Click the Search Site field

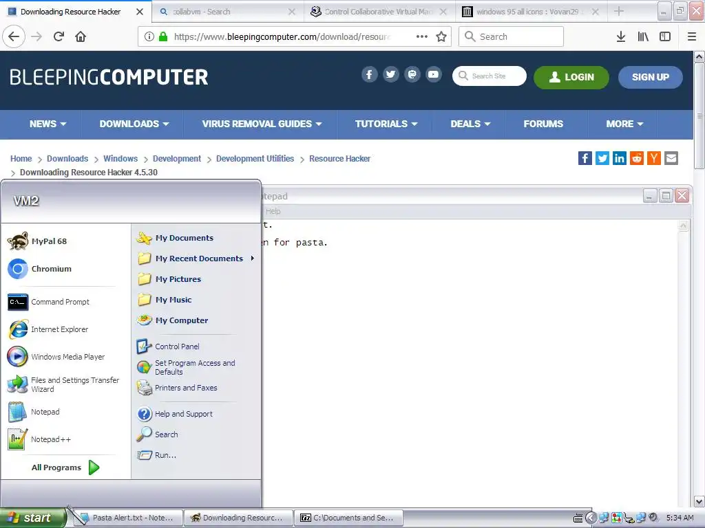pyautogui.click(x=490, y=76)
